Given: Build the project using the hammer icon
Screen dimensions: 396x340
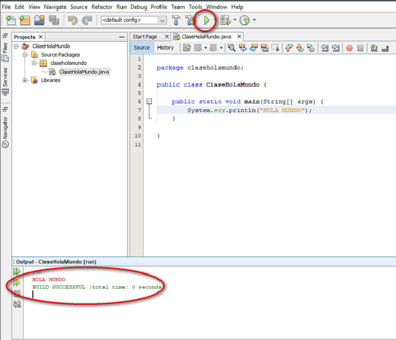Looking at the screenshot, I should point(176,20).
